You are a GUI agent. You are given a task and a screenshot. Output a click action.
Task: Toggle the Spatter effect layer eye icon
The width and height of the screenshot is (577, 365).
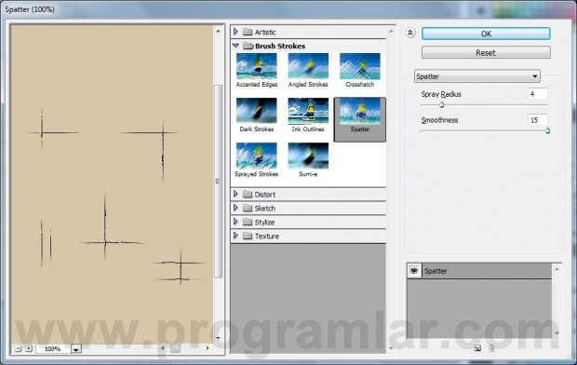414,271
